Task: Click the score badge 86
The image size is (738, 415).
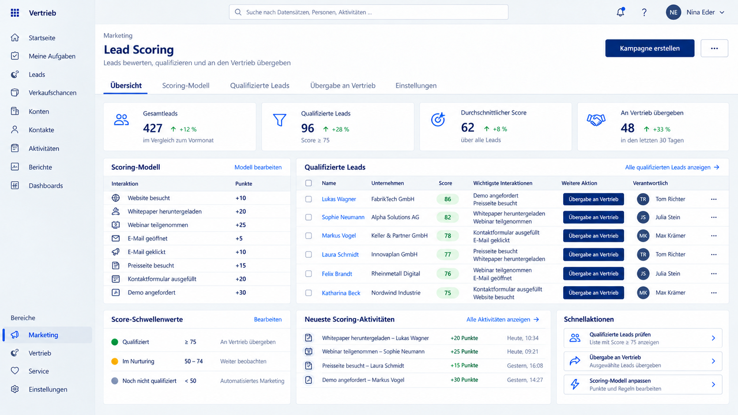Action: 448,199
